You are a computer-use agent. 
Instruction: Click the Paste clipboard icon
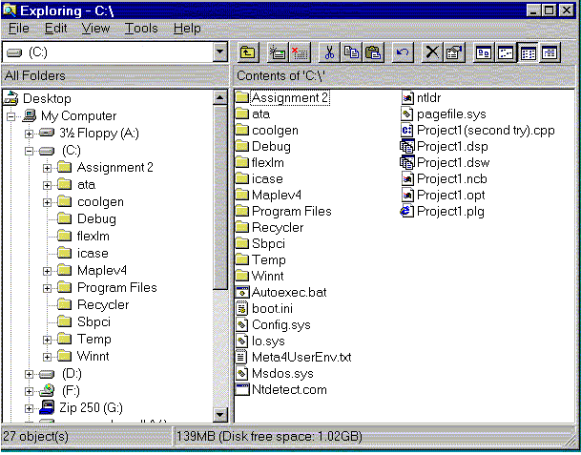tap(373, 53)
